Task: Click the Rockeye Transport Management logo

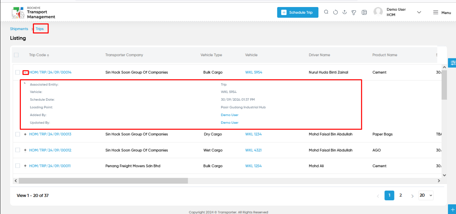Action: pyautogui.click(x=33, y=13)
